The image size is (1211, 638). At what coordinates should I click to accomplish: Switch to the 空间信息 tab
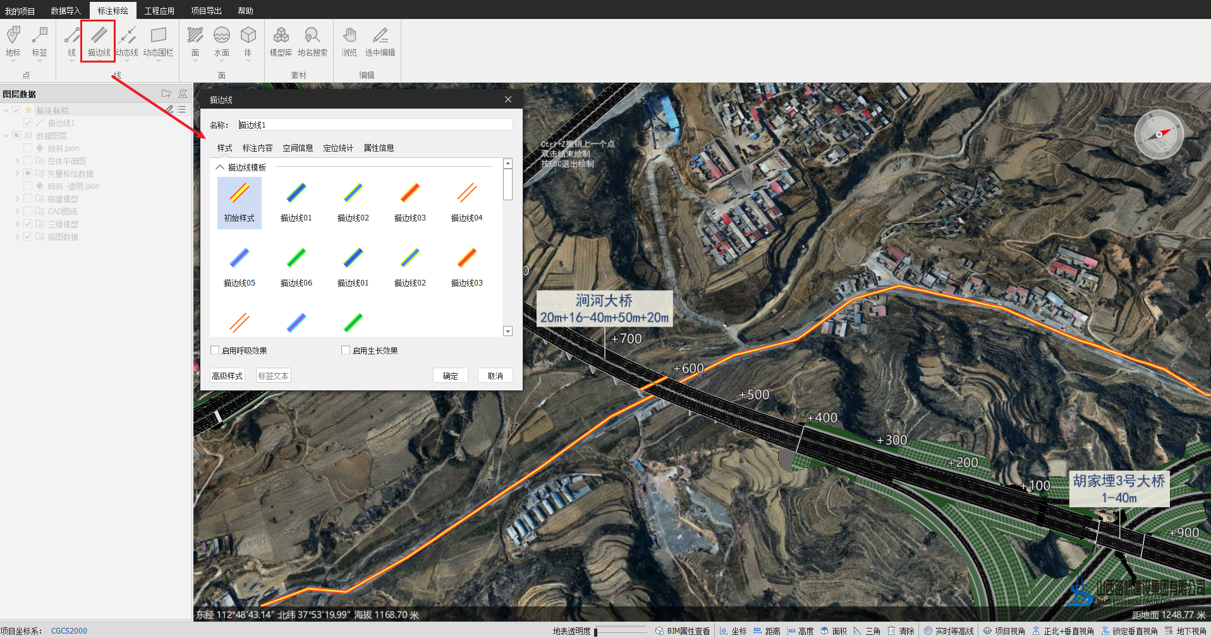click(x=298, y=148)
